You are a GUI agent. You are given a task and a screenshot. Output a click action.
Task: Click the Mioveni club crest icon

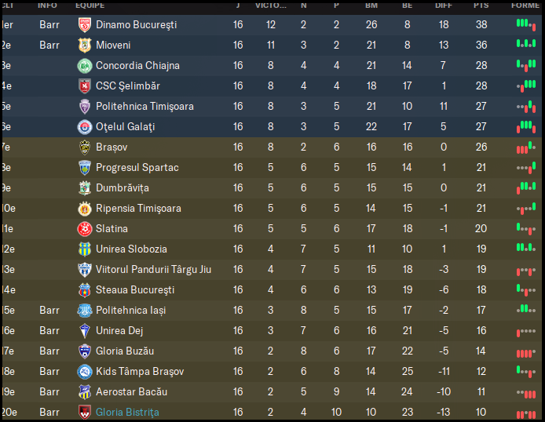pos(85,45)
